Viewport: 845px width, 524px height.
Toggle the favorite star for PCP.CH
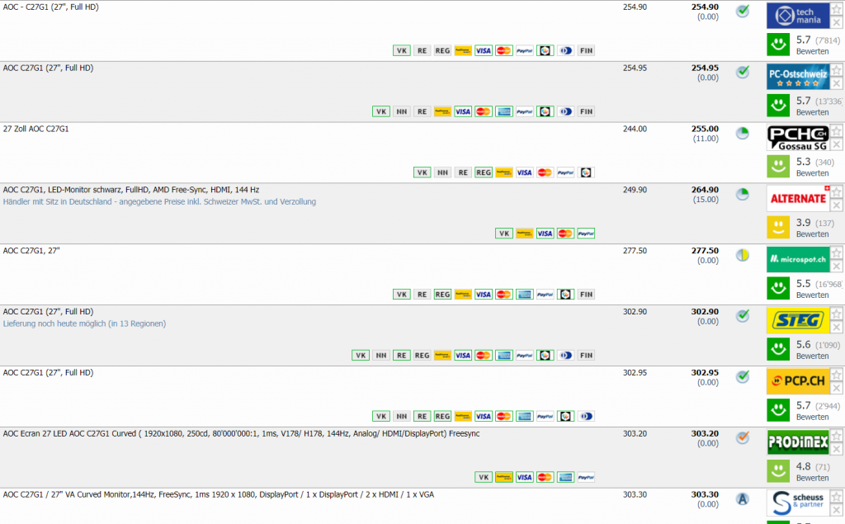pyautogui.click(x=837, y=375)
